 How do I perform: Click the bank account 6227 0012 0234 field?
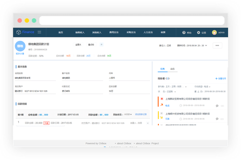(35, 91)
